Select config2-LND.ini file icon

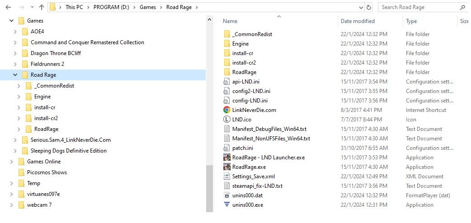click(227, 91)
